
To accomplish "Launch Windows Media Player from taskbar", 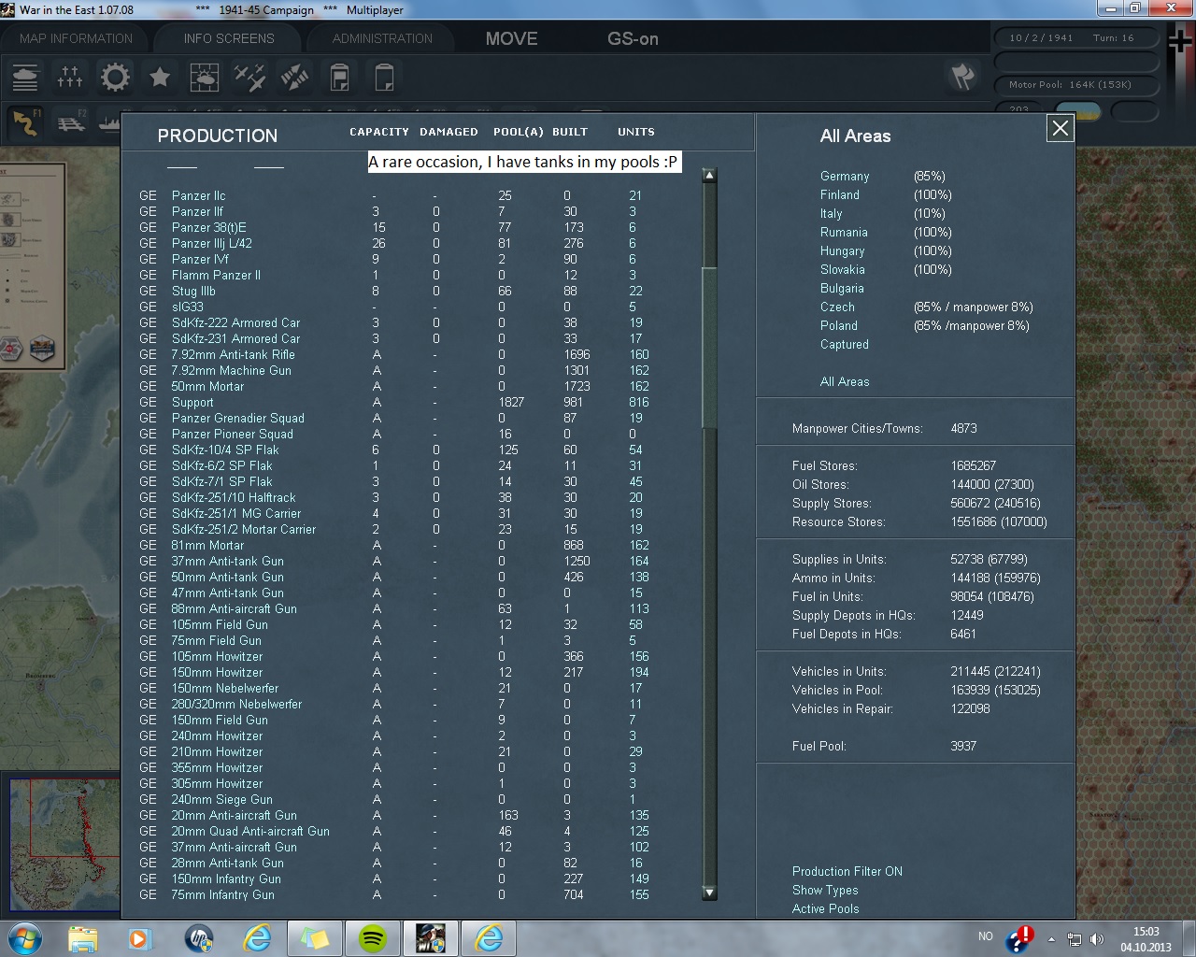I will (x=140, y=938).
